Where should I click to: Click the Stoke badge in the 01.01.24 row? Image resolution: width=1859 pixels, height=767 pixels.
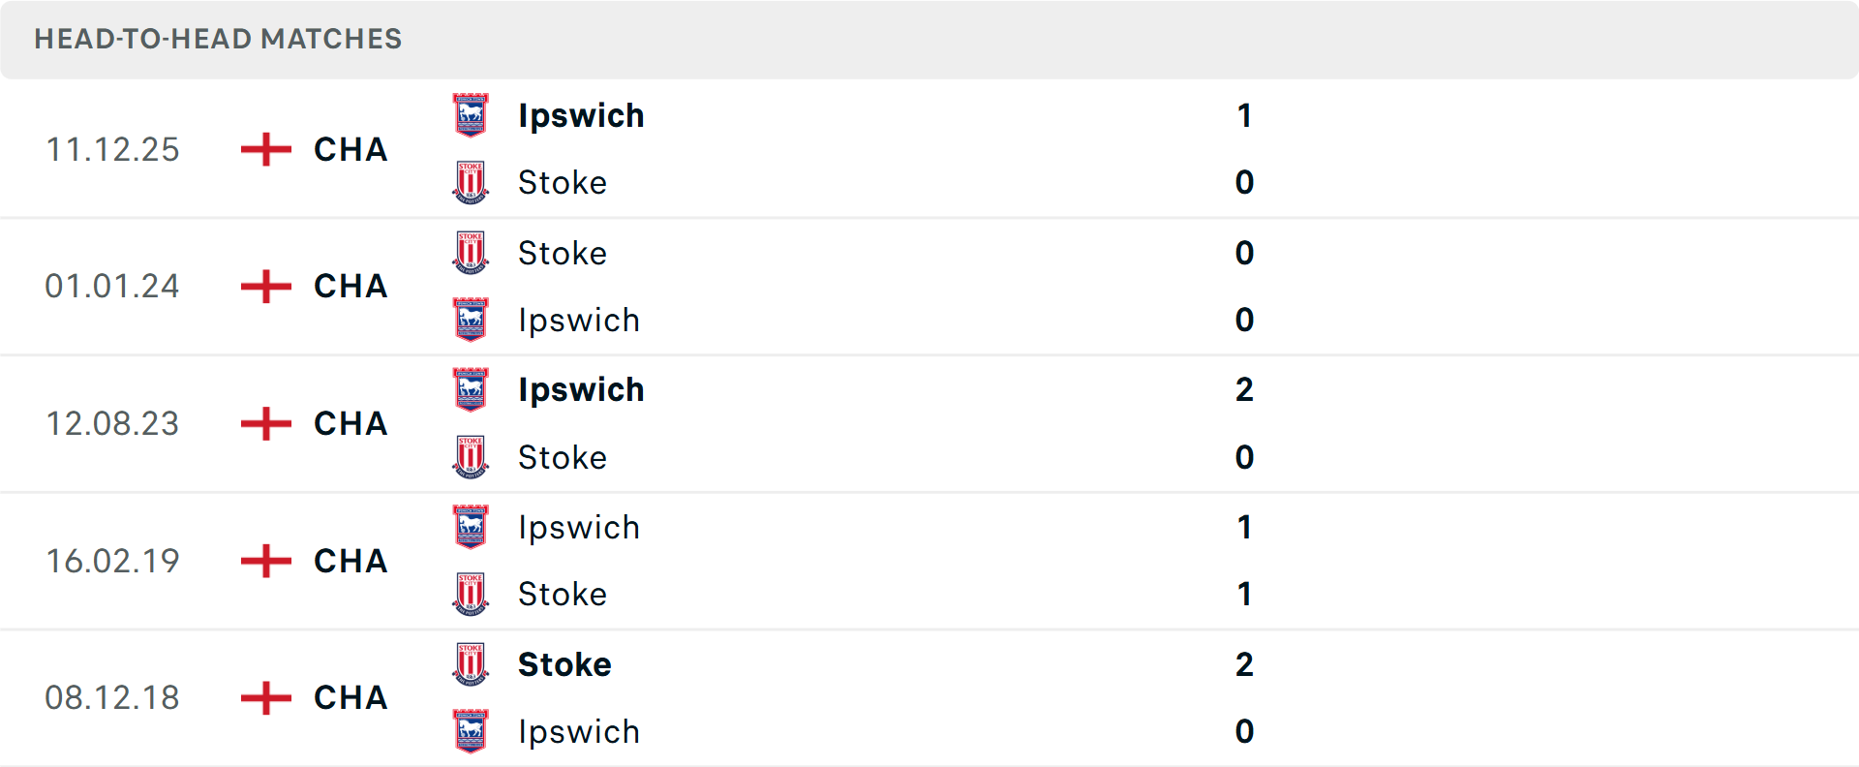click(x=471, y=253)
